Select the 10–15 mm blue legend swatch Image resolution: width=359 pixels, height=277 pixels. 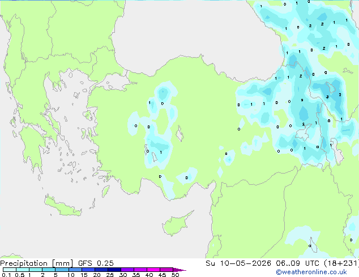click(75, 270)
